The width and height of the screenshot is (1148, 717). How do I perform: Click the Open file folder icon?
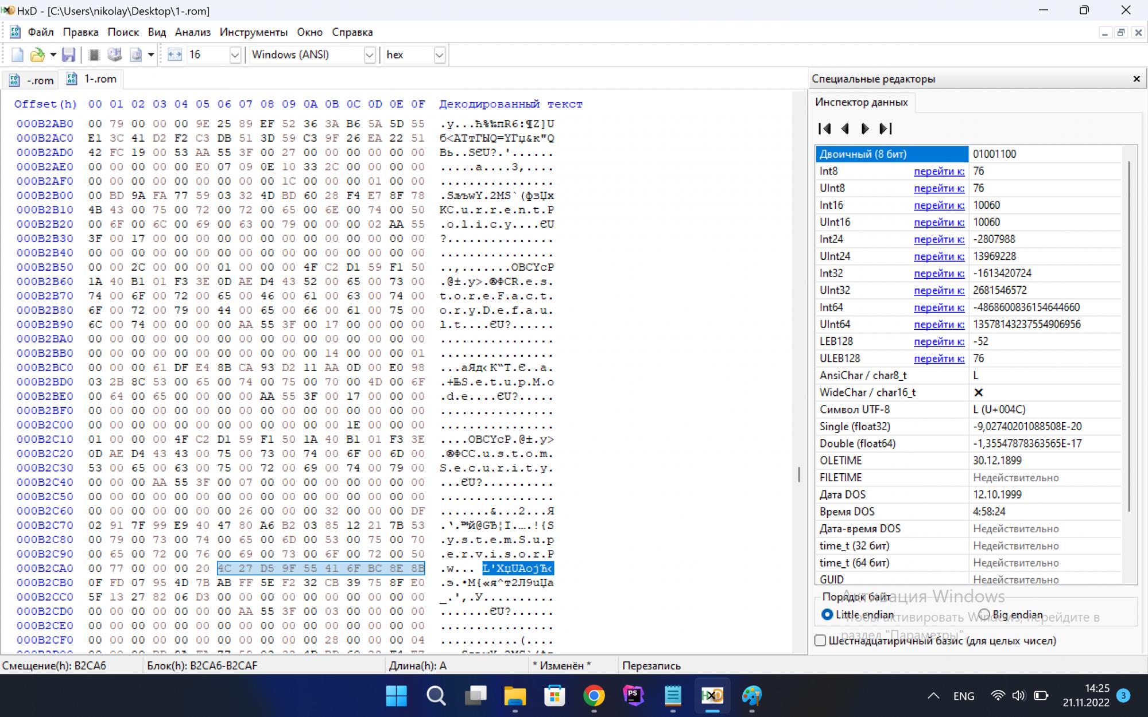coord(37,54)
